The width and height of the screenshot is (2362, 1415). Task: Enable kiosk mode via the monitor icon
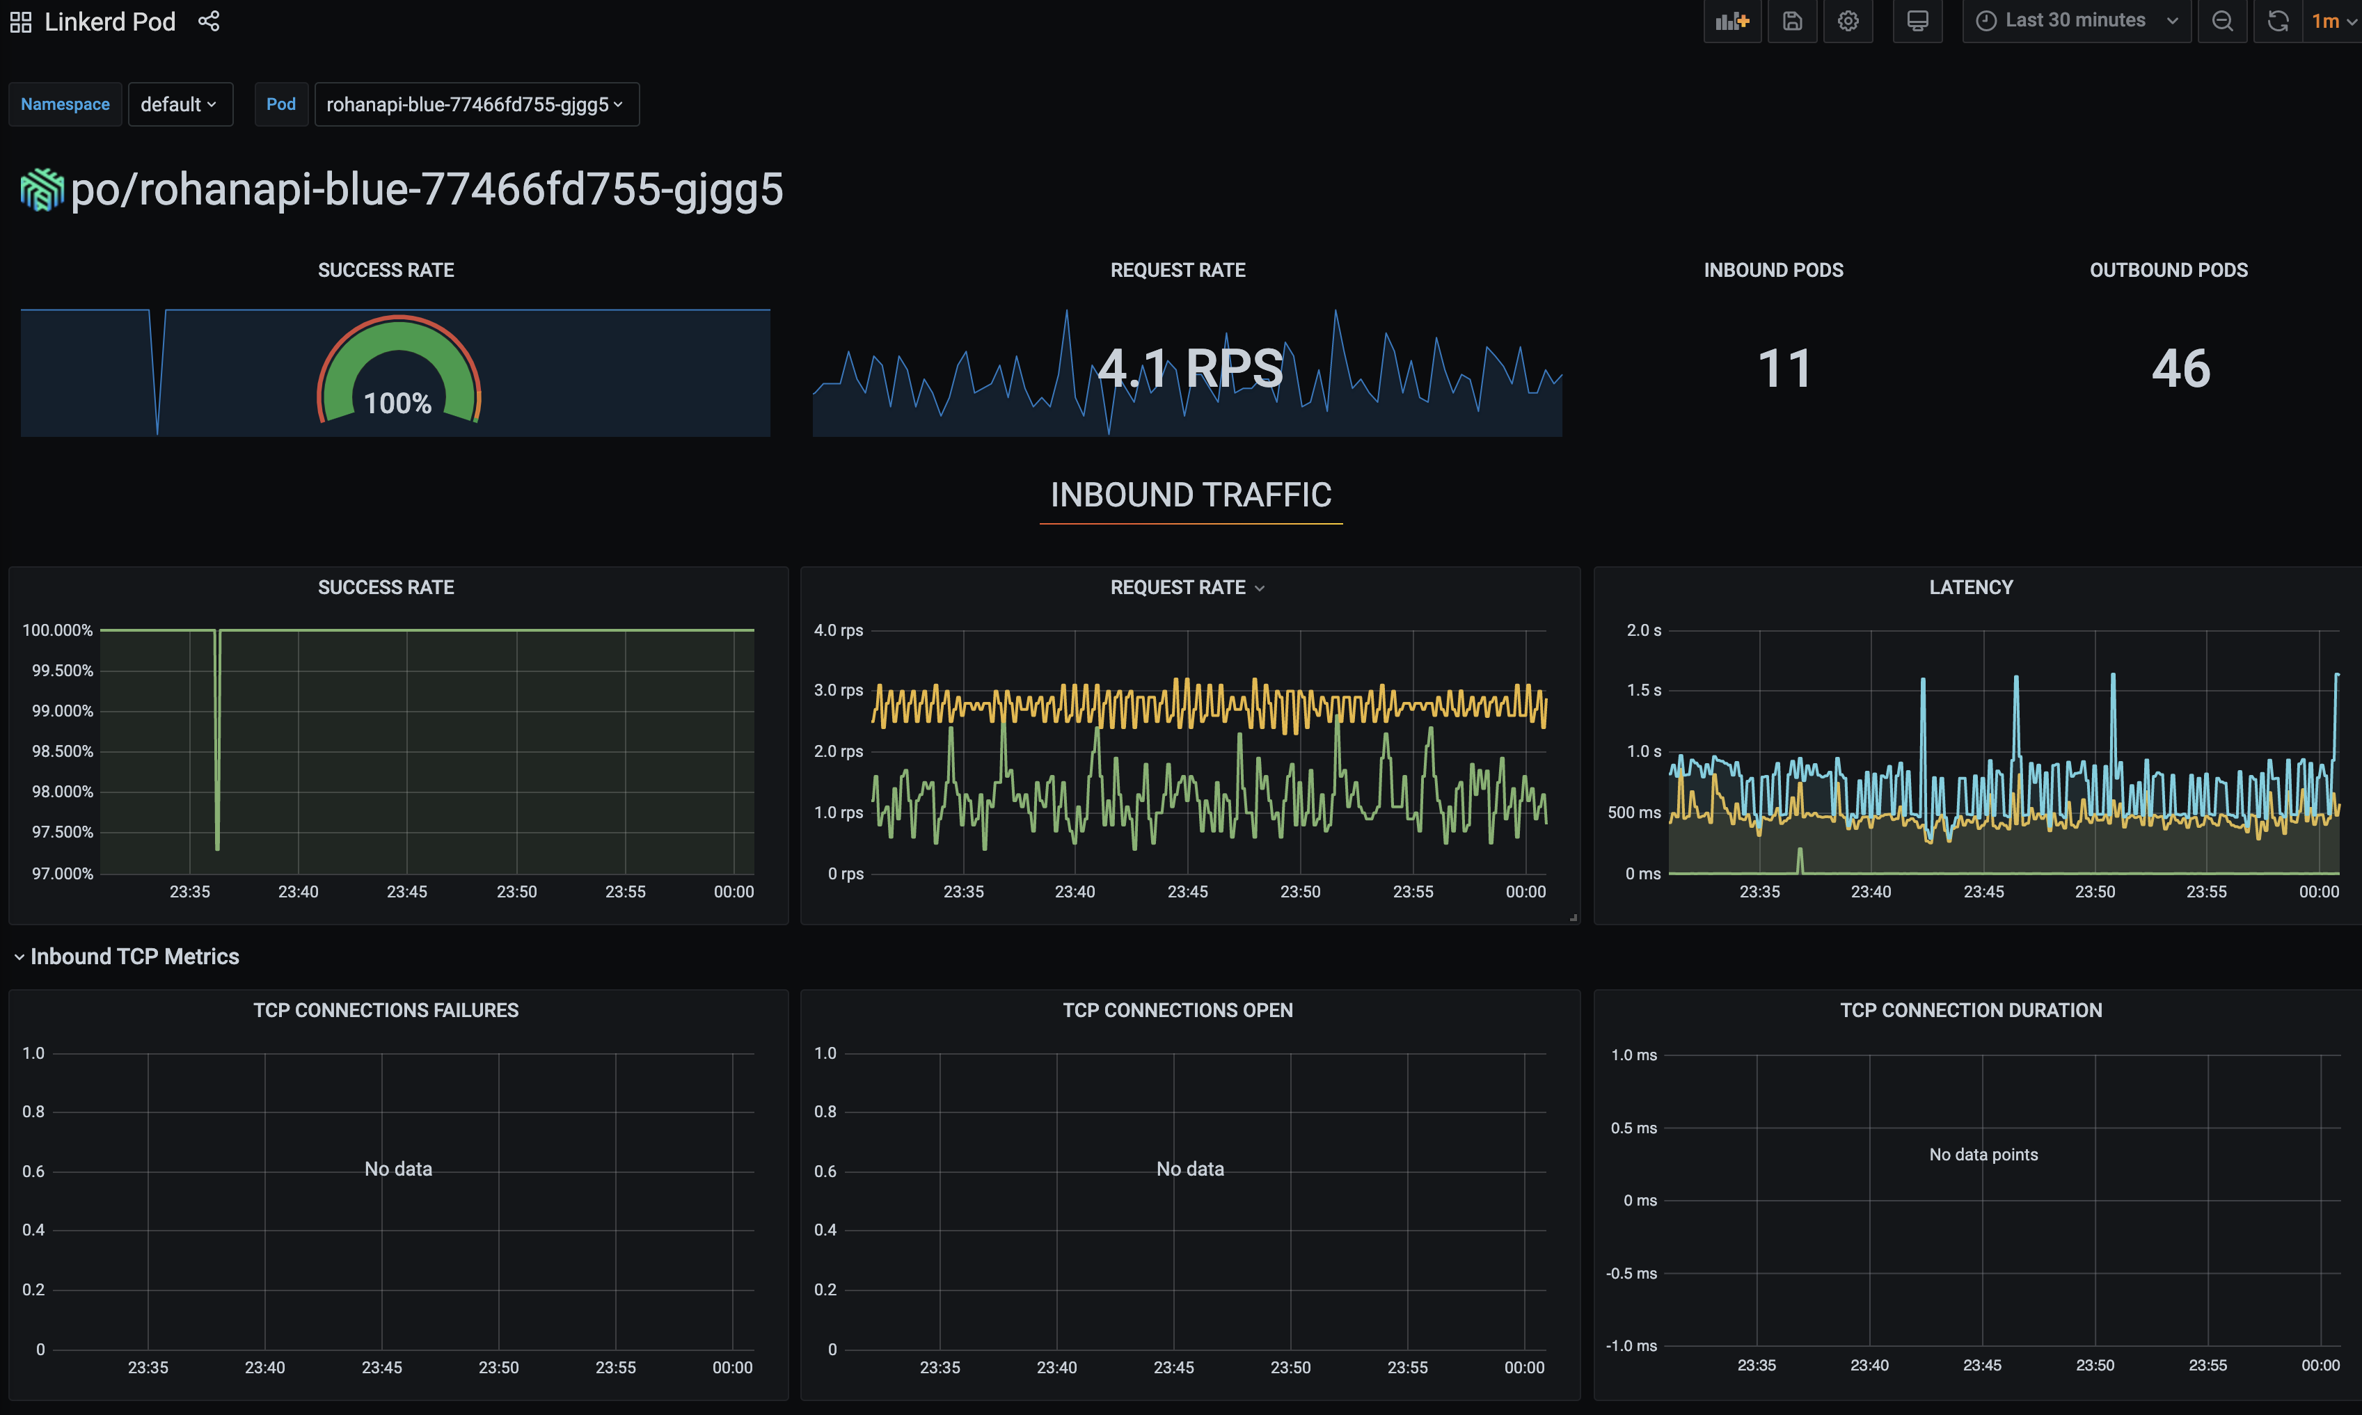pyautogui.click(x=1917, y=21)
